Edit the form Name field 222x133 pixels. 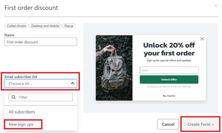coord(41,42)
